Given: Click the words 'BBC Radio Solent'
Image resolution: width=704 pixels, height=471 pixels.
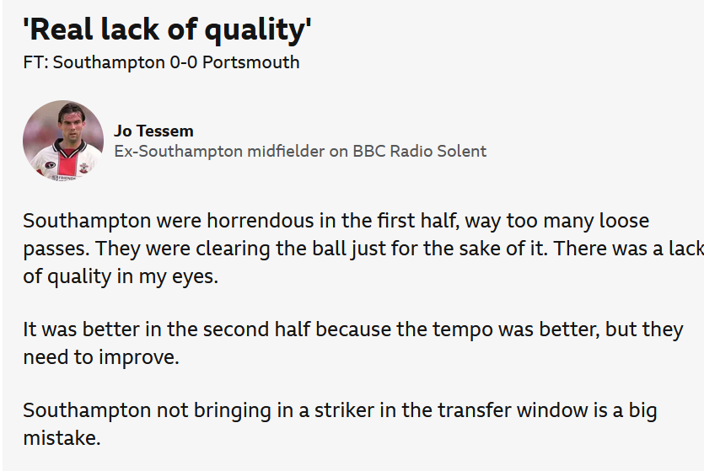Looking at the screenshot, I should tap(419, 151).
